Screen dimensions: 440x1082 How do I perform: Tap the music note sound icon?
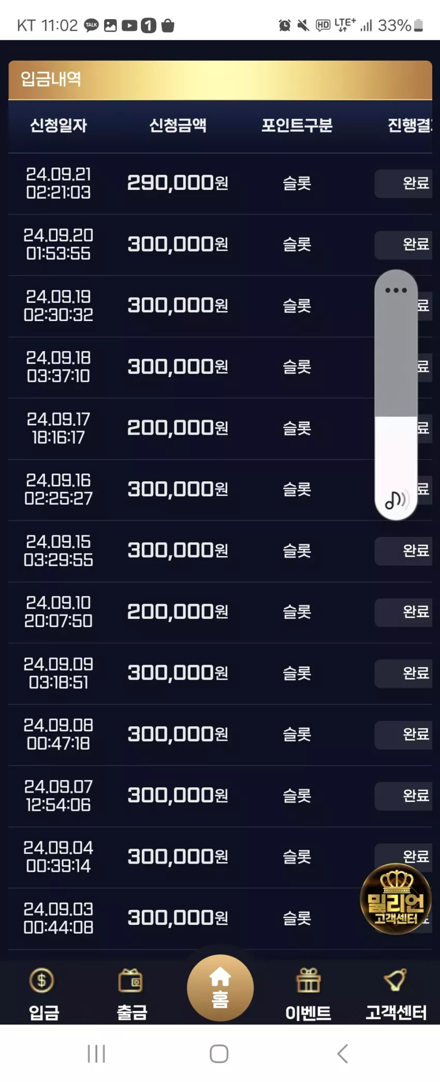coord(396,500)
